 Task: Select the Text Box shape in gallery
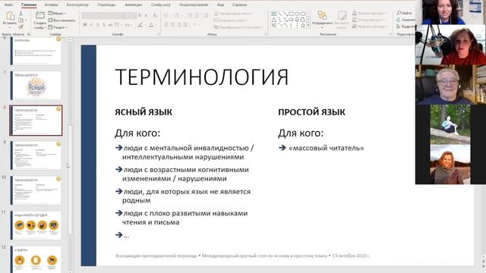(x=273, y=14)
